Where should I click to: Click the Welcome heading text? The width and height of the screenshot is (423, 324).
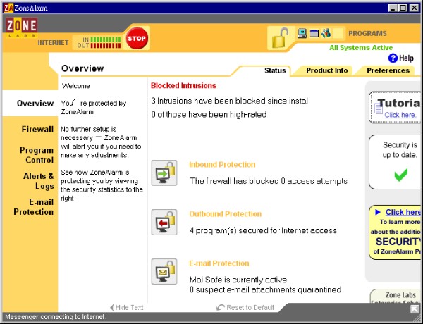point(76,86)
